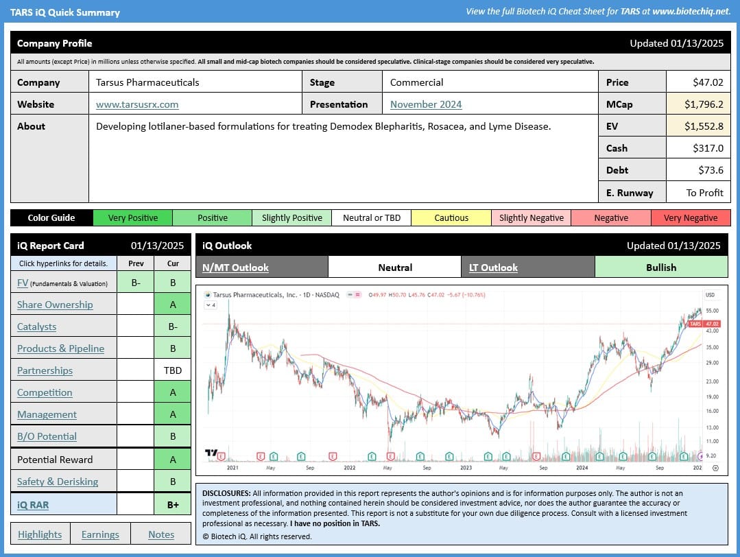Click the TradingView logo on the chart

211,453
